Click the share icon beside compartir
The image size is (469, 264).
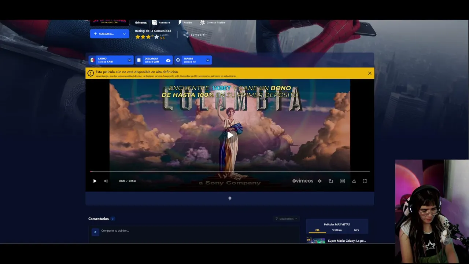[x=186, y=35]
